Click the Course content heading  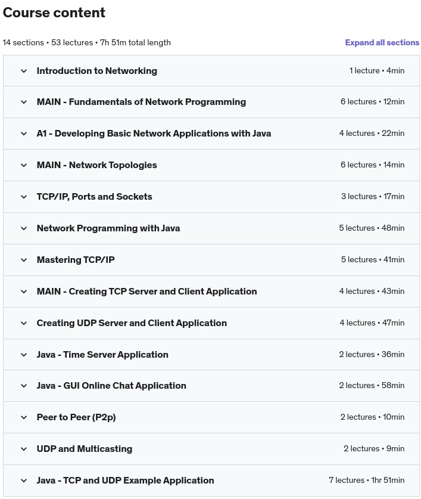[x=54, y=13]
